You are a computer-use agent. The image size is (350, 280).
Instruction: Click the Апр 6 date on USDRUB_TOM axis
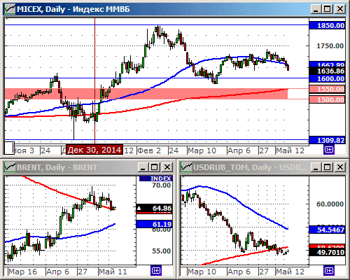(x=239, y=272)
